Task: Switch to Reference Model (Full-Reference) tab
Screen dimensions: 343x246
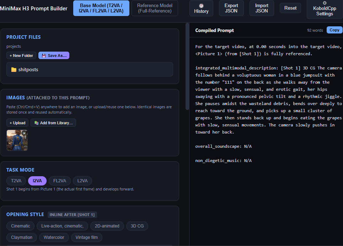Action: point(155,8)
